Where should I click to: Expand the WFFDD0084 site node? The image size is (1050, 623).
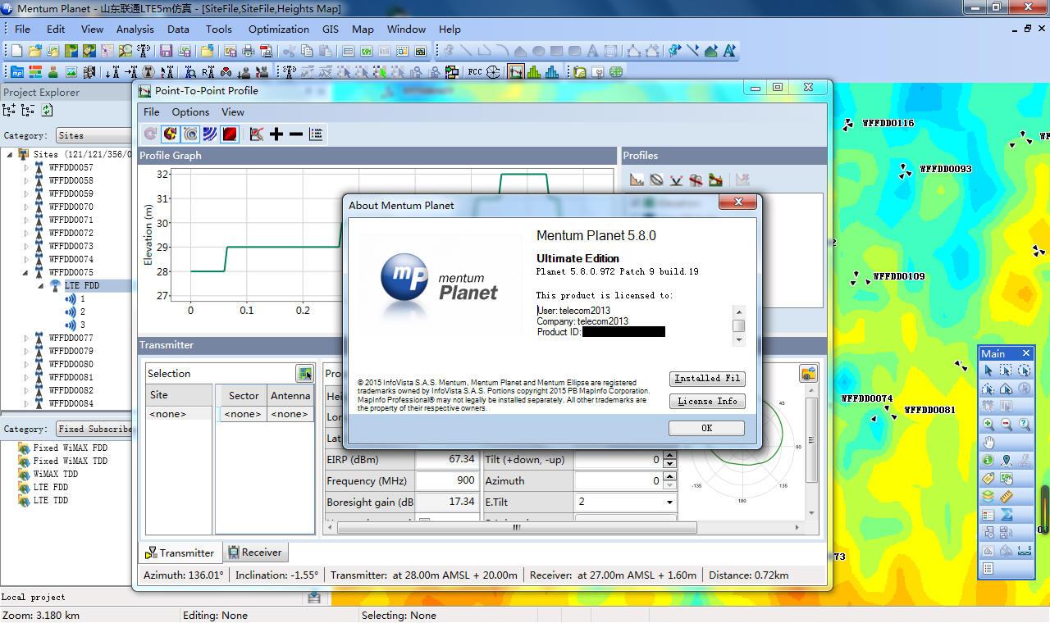coord(26,403)
